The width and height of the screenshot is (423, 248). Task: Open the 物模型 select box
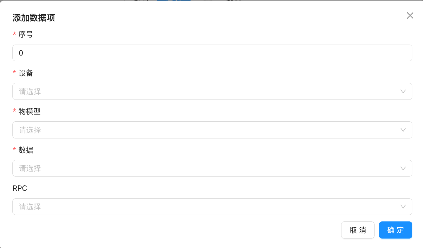(207, 130)
